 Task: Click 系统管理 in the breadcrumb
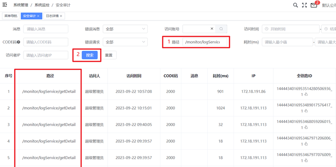[x=20, y=5]
